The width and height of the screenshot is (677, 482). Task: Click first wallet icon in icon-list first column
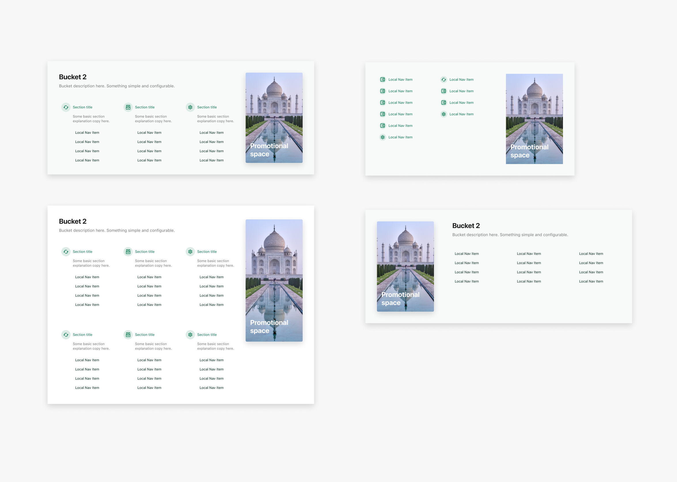tap(383, 80)
